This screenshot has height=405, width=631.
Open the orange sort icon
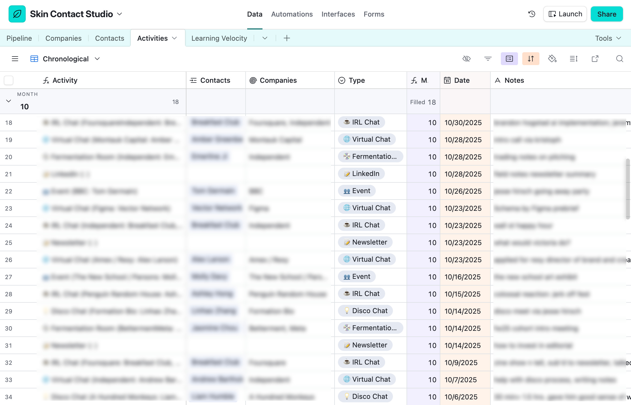pyautogui.click(x=531, y=59)
